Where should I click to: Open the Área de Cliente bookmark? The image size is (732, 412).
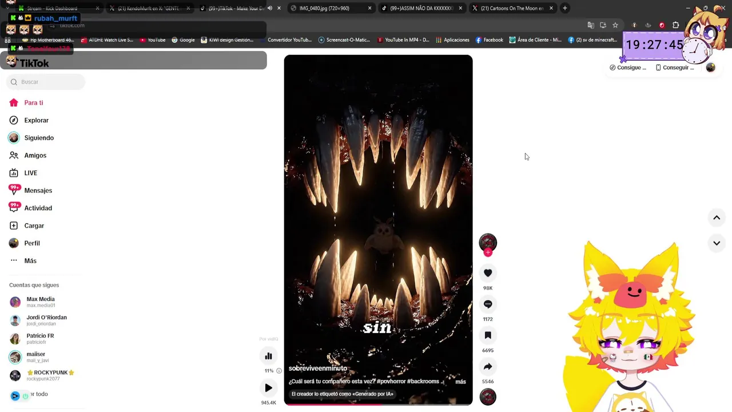(535, 40)
